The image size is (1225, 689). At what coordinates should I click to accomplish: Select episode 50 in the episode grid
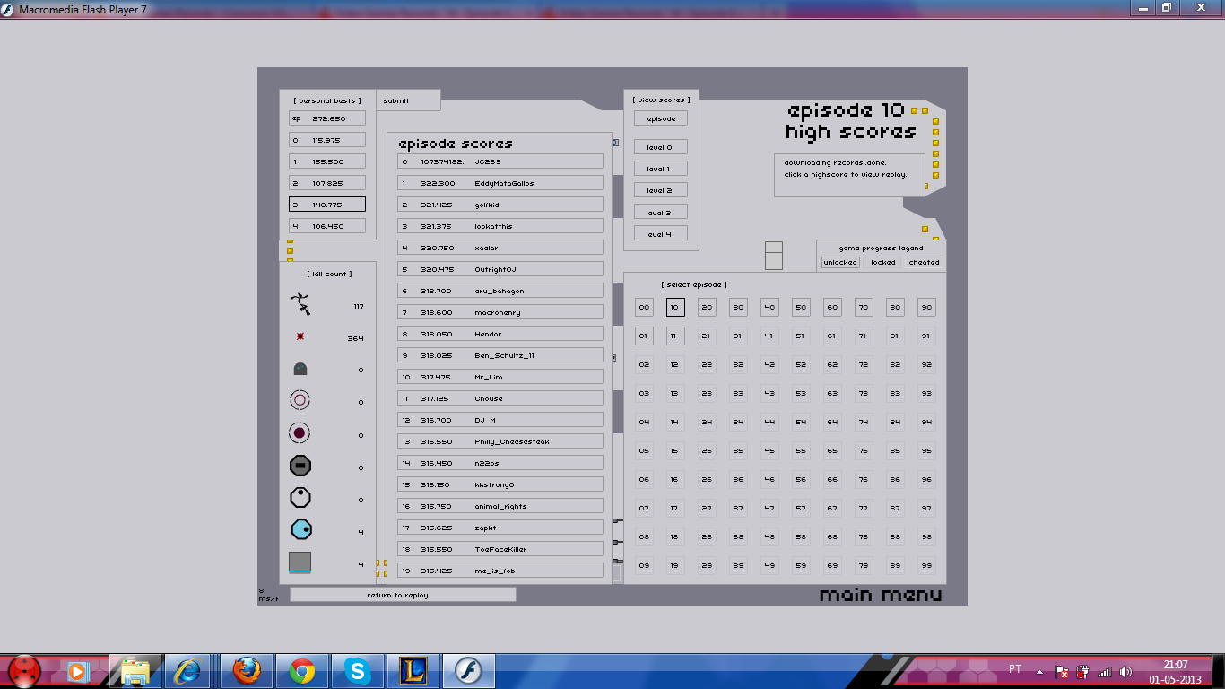point(801,308)
